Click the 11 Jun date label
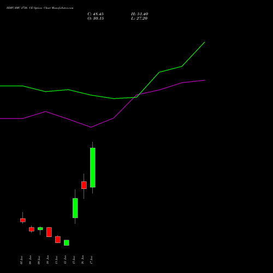This screenshot has height=273, width=273. (x=56, y=260)
